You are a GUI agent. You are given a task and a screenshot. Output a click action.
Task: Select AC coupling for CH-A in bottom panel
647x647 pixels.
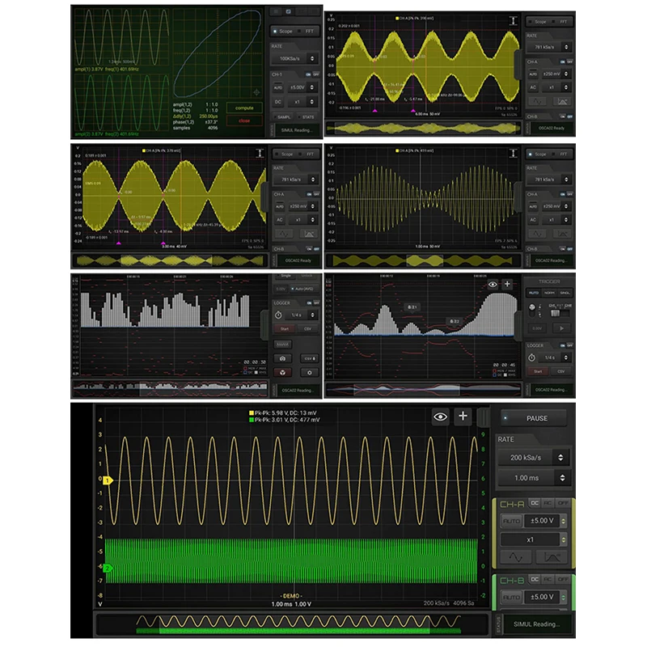pos(548,503)
